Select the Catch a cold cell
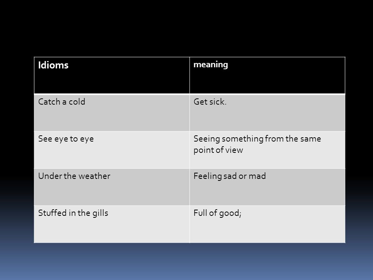The height and width of the screenshot is (280, 373). [x=112, y=113]
